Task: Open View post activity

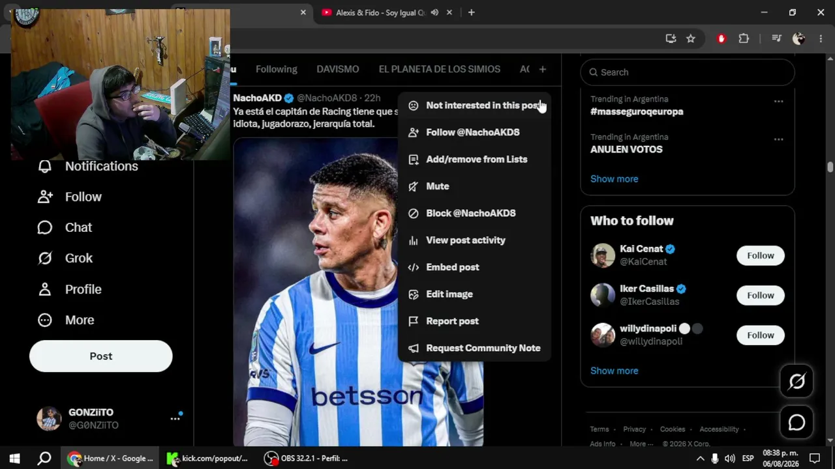Action: (x=474, y=240)
